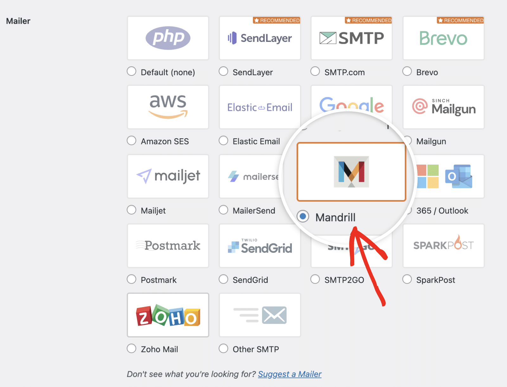The image size is (507, 387).
Task: Open the Suggest a Mailer link
Action: pos(290,374)
